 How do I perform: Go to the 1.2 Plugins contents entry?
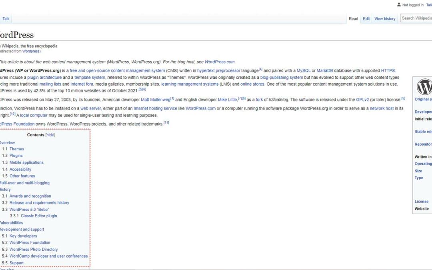tap(16, 156)
